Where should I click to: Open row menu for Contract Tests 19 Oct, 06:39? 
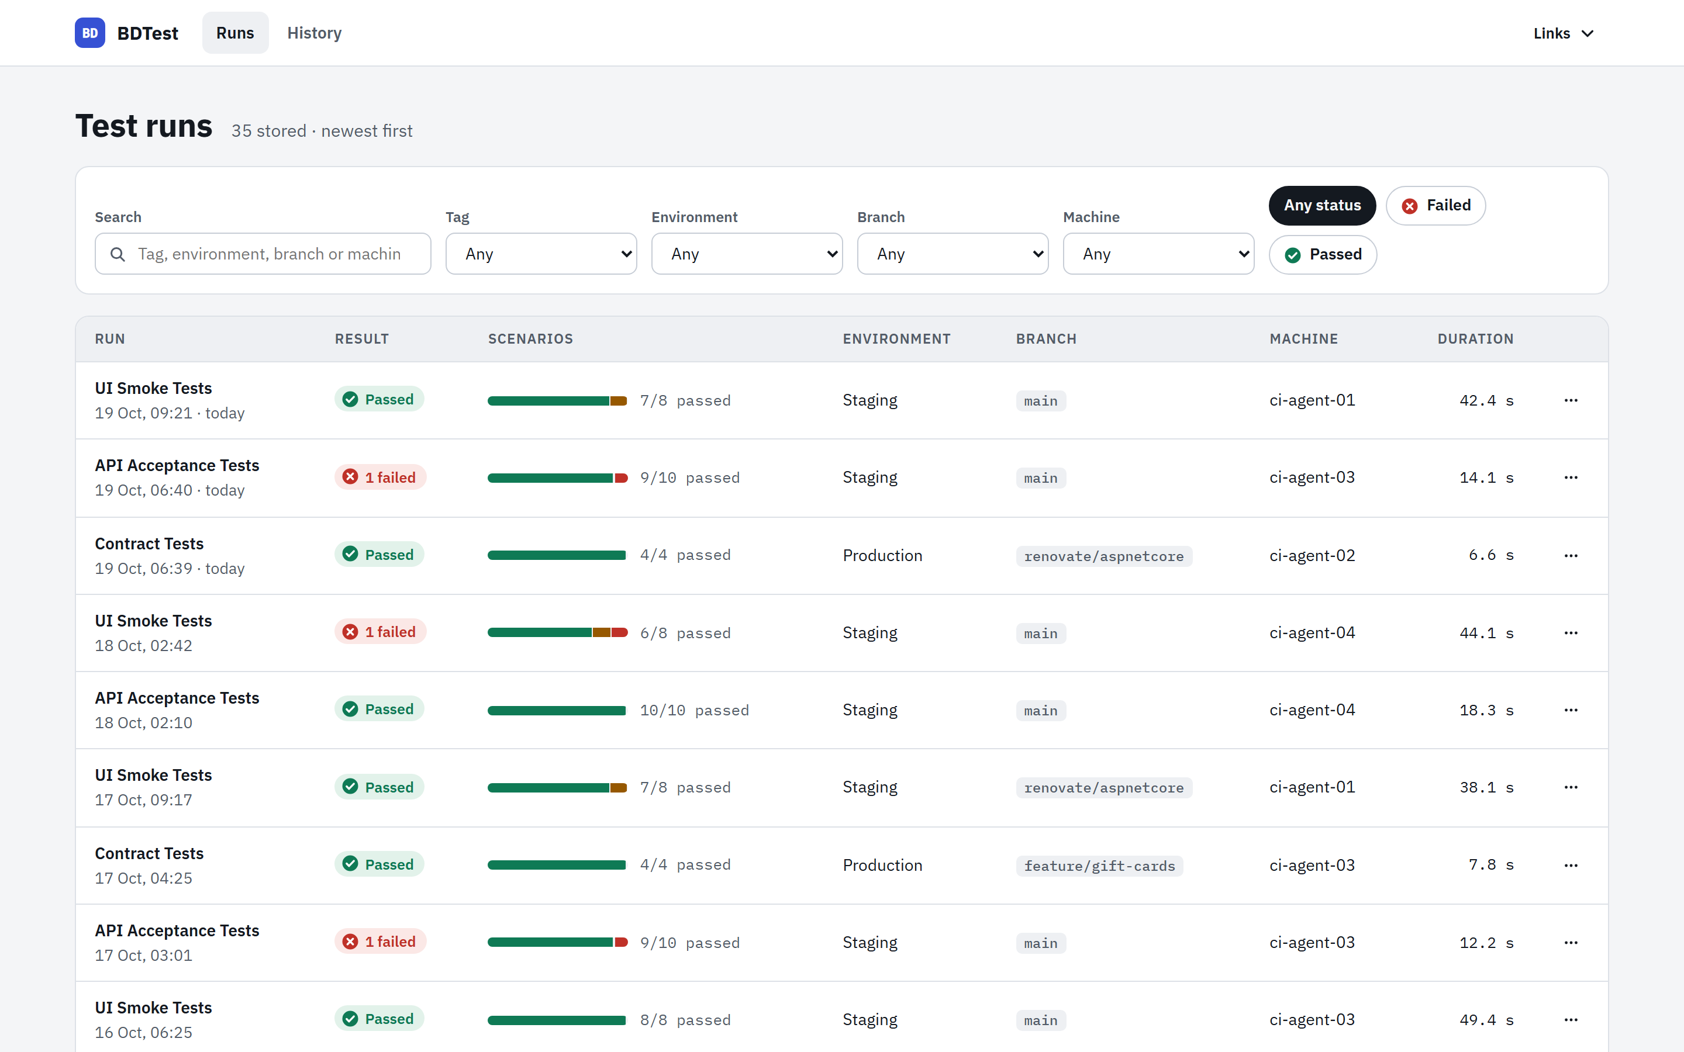point(1571,555)
